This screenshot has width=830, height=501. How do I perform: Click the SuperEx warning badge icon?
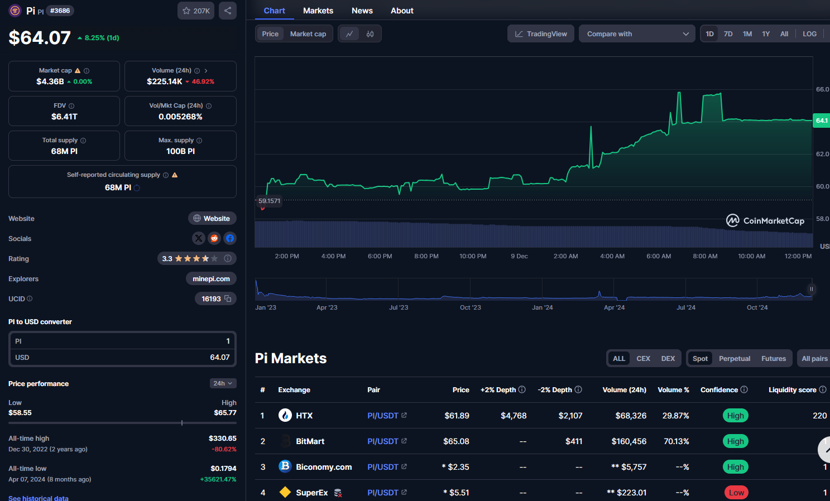pyautogui.click(x=338, y=493)
